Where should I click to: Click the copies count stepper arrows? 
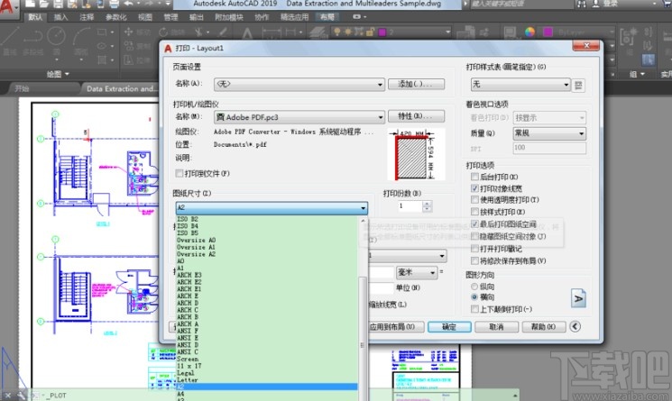pos(427,206)
